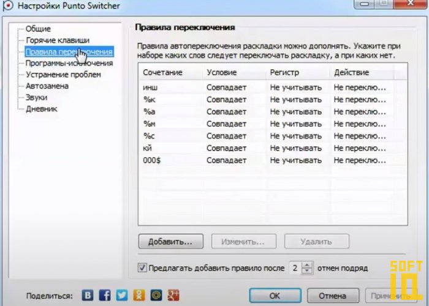Share via Mail.ru icon

coord(156,296)
